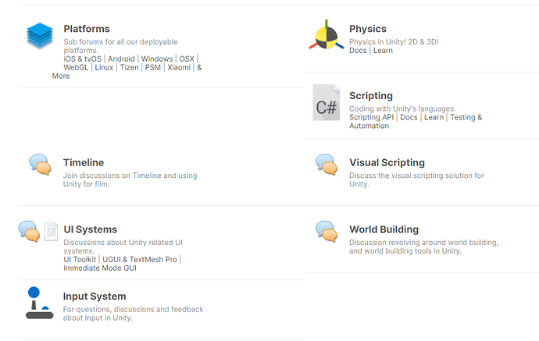Open the Platforms forum heading
The height and width of the screenshot is (341, 539).
tap(87, 29)
